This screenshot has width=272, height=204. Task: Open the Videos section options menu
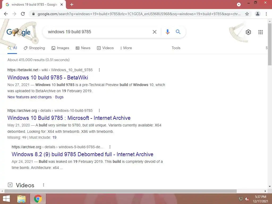click(44, 185)
